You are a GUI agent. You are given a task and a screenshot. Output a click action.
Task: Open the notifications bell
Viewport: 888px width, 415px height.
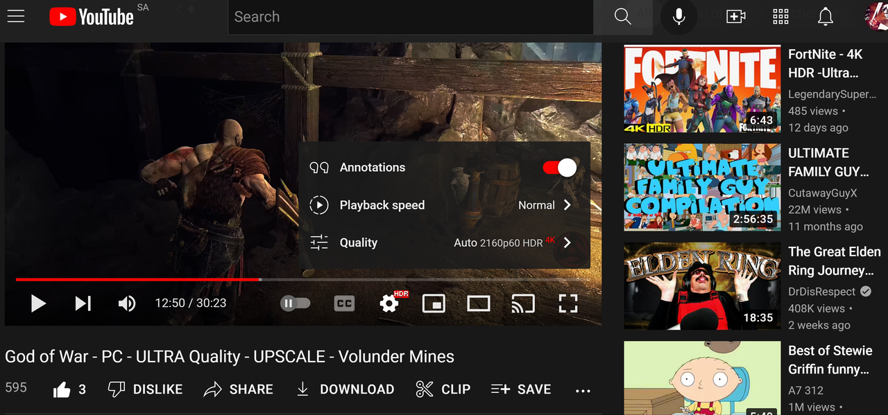pyautogui.click(x=826, y=17)
